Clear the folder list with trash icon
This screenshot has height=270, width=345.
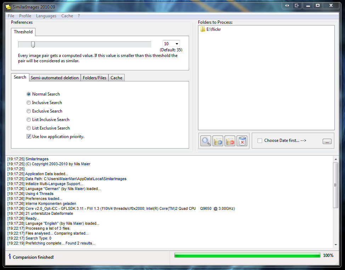tap(242, 141)
